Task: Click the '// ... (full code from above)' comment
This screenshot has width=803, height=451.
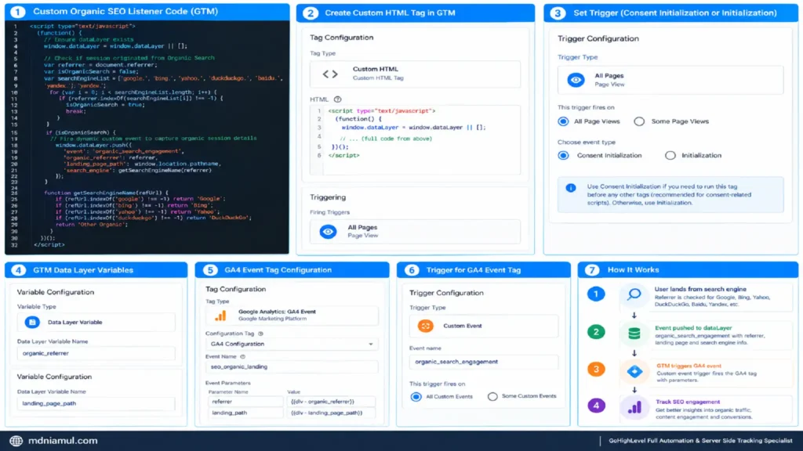Action: pyautogui.click(x=386, y=139)
